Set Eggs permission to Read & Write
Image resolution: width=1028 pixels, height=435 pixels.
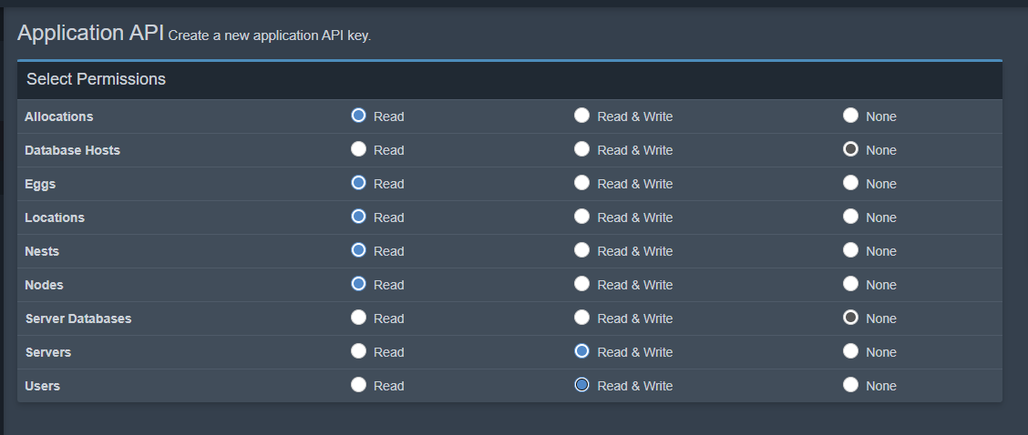581,183
